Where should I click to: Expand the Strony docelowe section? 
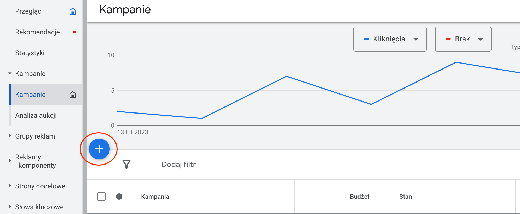10,186
